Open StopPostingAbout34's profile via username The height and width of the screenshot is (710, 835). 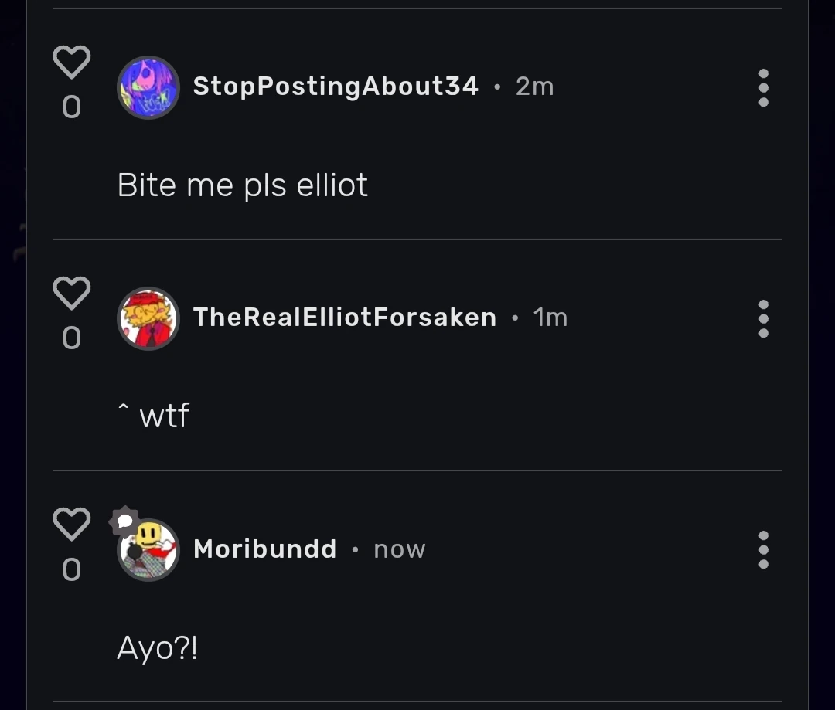335,87
